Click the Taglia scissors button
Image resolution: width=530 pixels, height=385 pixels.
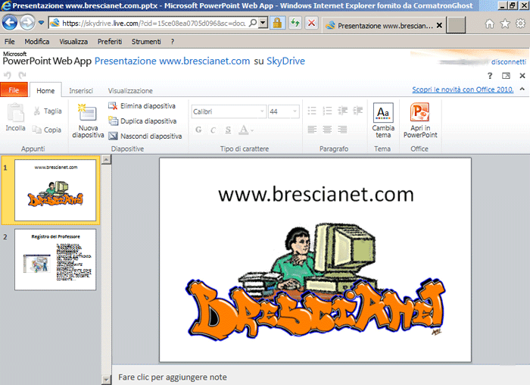48,111
